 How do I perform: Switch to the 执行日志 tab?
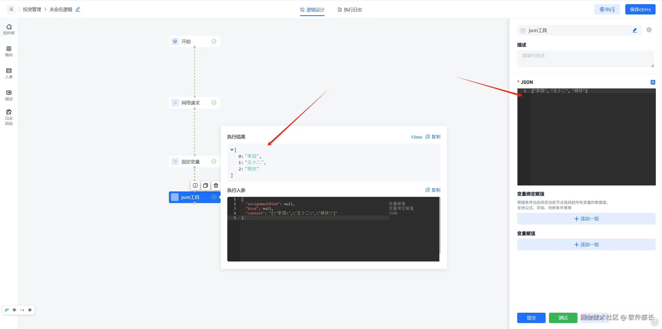pyautogui.click(x=350, y=10)
